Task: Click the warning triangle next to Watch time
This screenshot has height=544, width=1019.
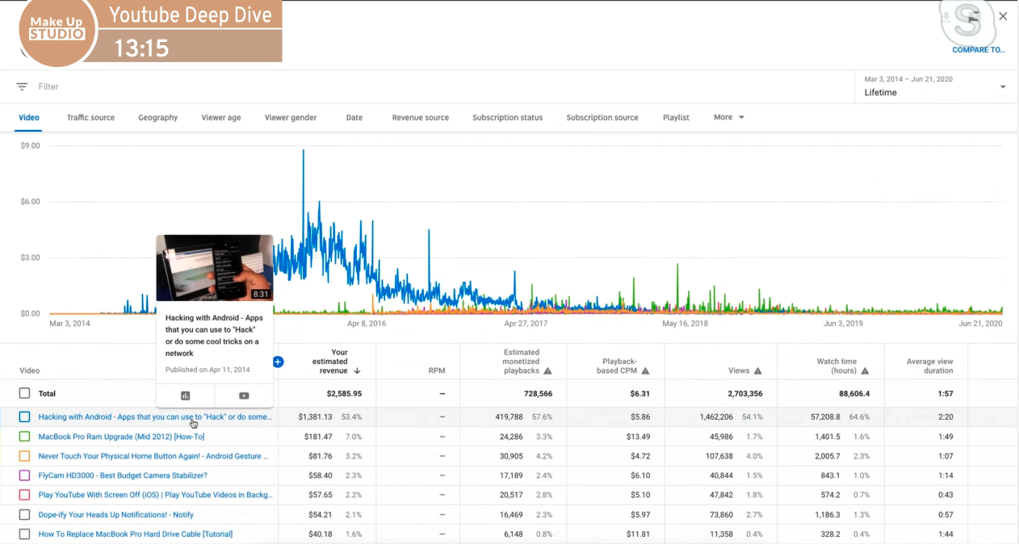Action: pos(865,371)
